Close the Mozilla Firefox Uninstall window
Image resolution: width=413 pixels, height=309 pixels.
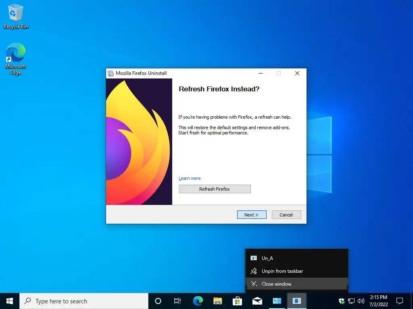click(297, 73)
